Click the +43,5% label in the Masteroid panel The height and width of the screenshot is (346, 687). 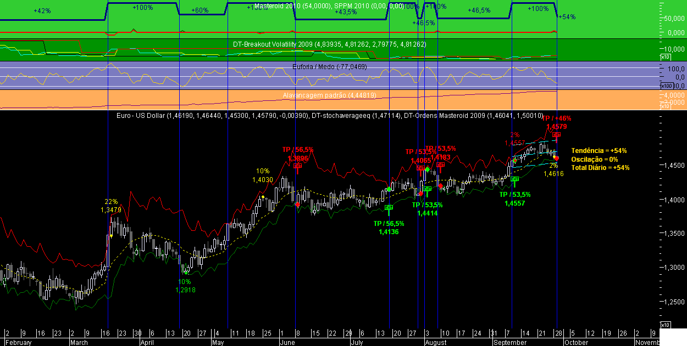click(345, 12)
